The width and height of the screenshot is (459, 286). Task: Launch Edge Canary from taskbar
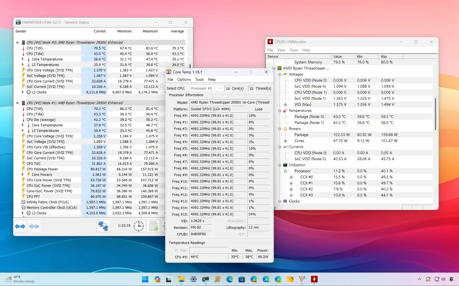(x=254, y=279)
